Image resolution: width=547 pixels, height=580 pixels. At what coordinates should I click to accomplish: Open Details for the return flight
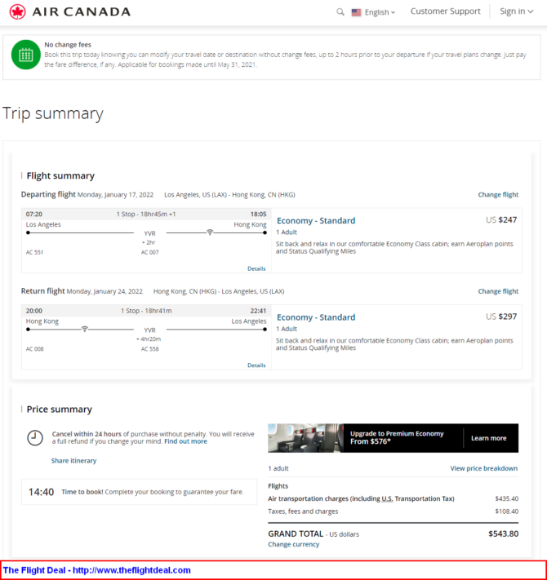(x=256, y=365)
